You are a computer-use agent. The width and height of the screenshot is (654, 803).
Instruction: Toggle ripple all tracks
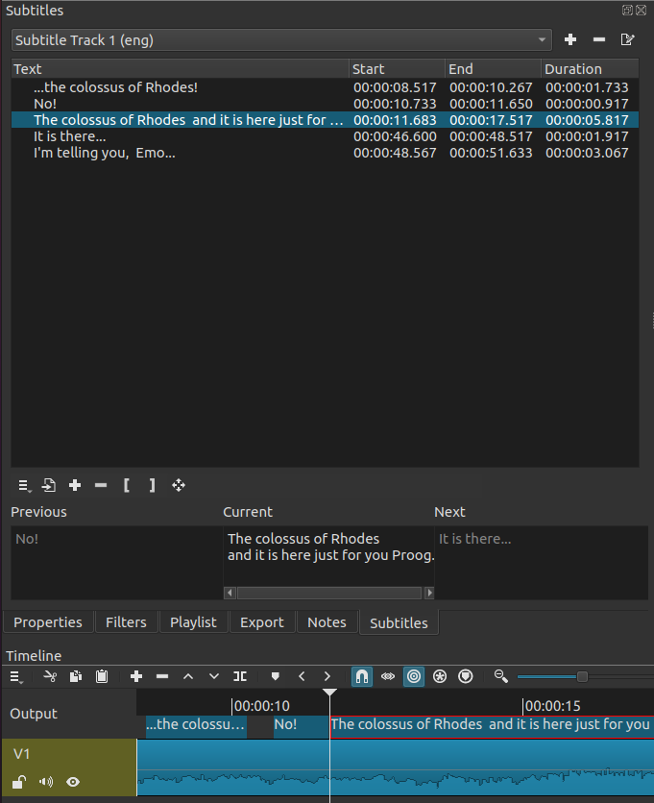440,676
